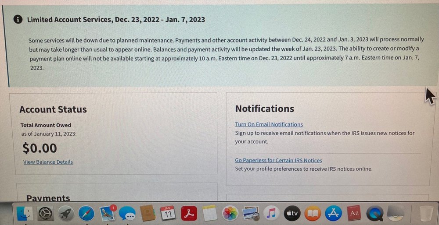Open Dictionary app icon
Image resolution: width=439 pixels, height=225 pixels.
[x=354, y=214]
